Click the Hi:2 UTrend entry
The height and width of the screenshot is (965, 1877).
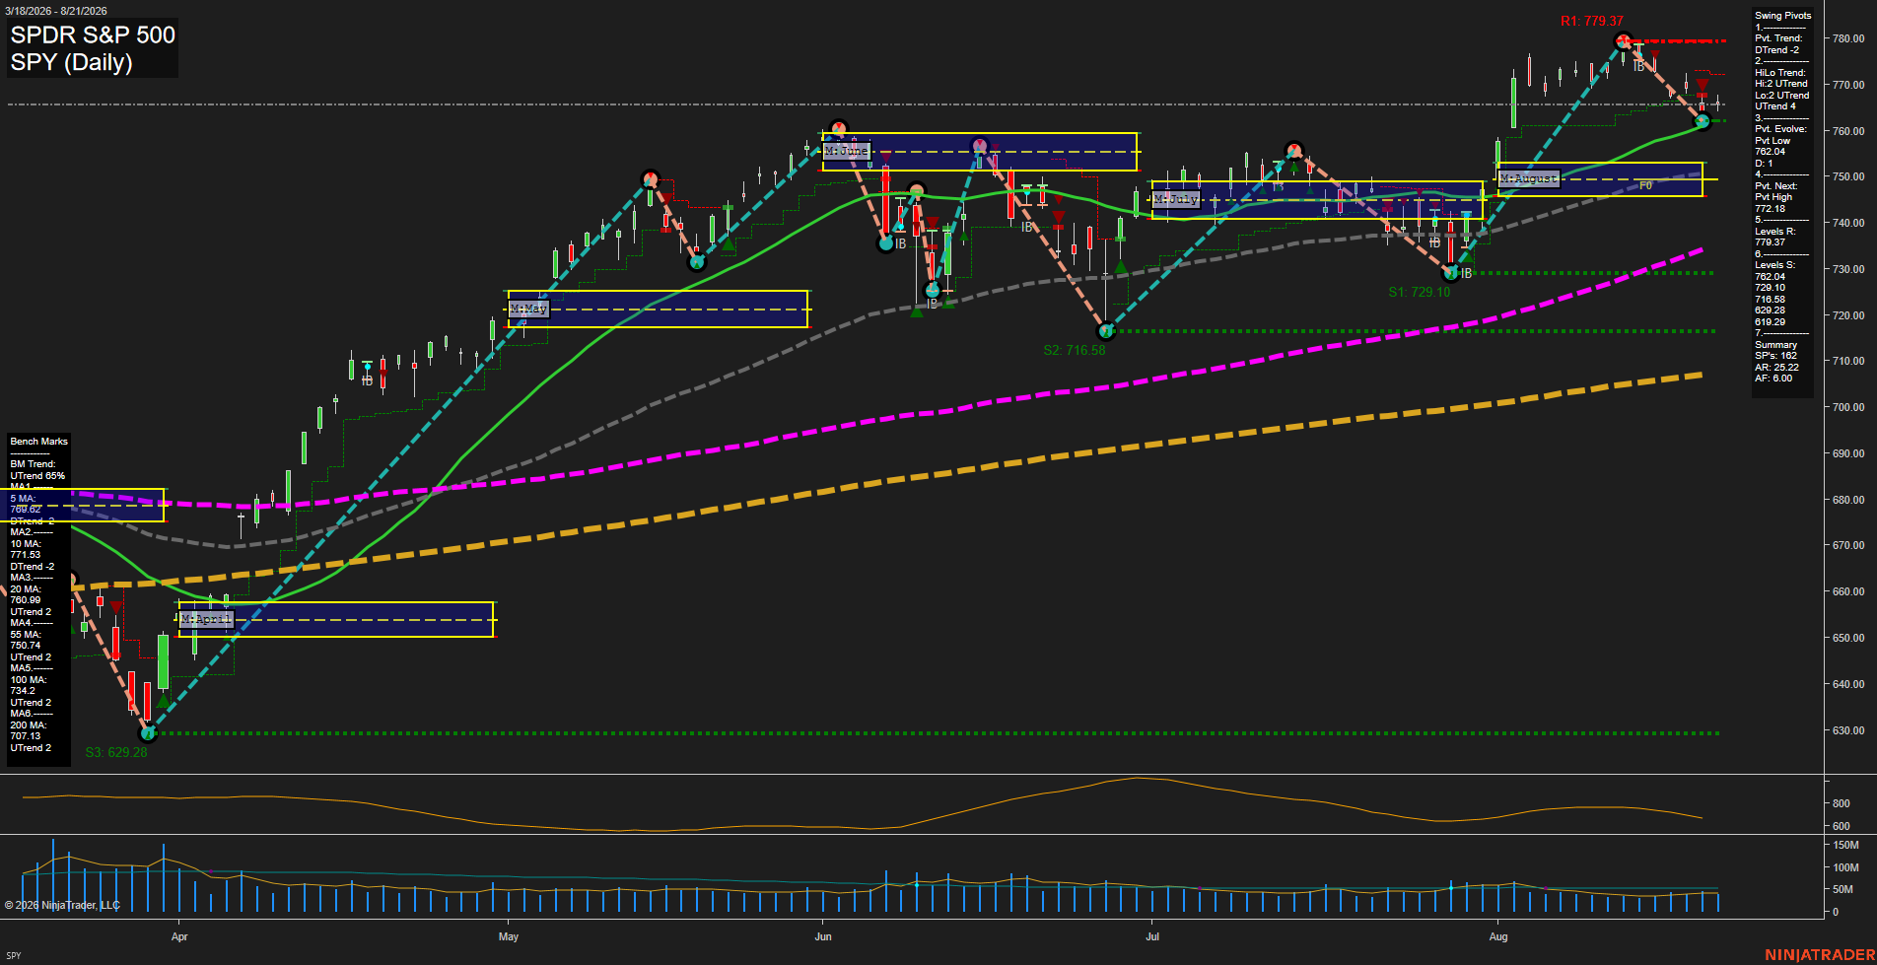pyautogui.click(x=1780, y=84)
